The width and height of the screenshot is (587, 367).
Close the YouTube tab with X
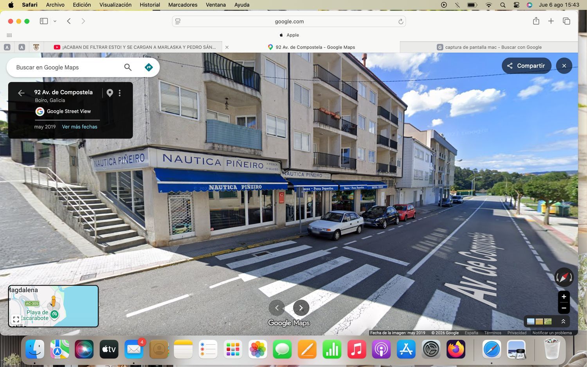[227, 47]
